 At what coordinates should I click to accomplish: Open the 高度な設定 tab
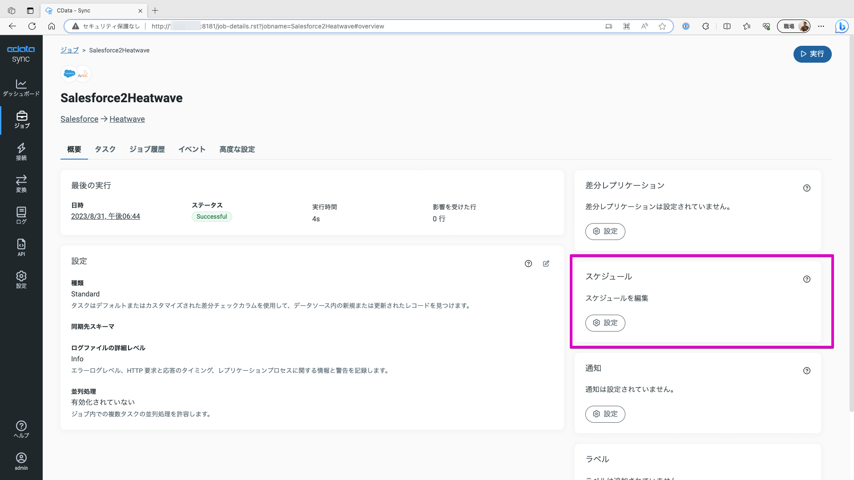237,149
